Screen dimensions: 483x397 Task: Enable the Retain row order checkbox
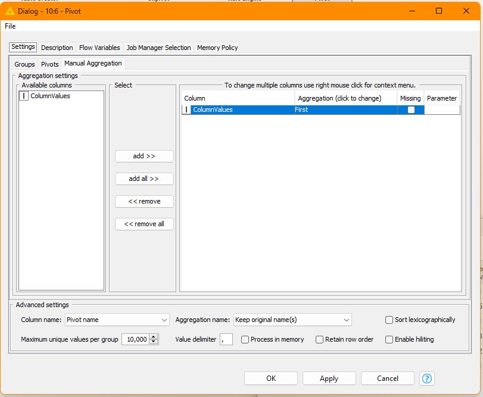[x=319, y=339]
